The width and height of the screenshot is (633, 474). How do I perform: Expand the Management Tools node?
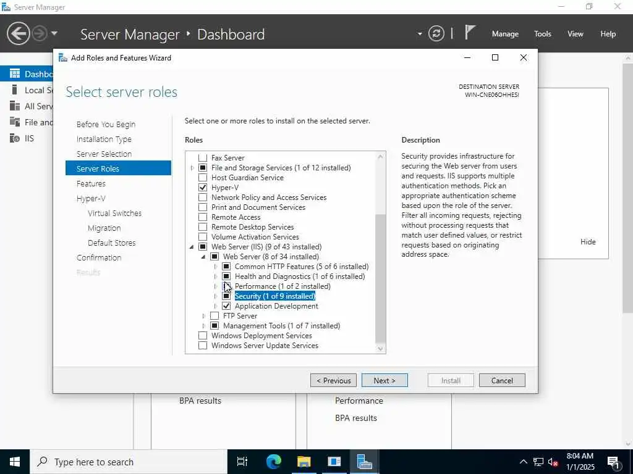point(204,326)
